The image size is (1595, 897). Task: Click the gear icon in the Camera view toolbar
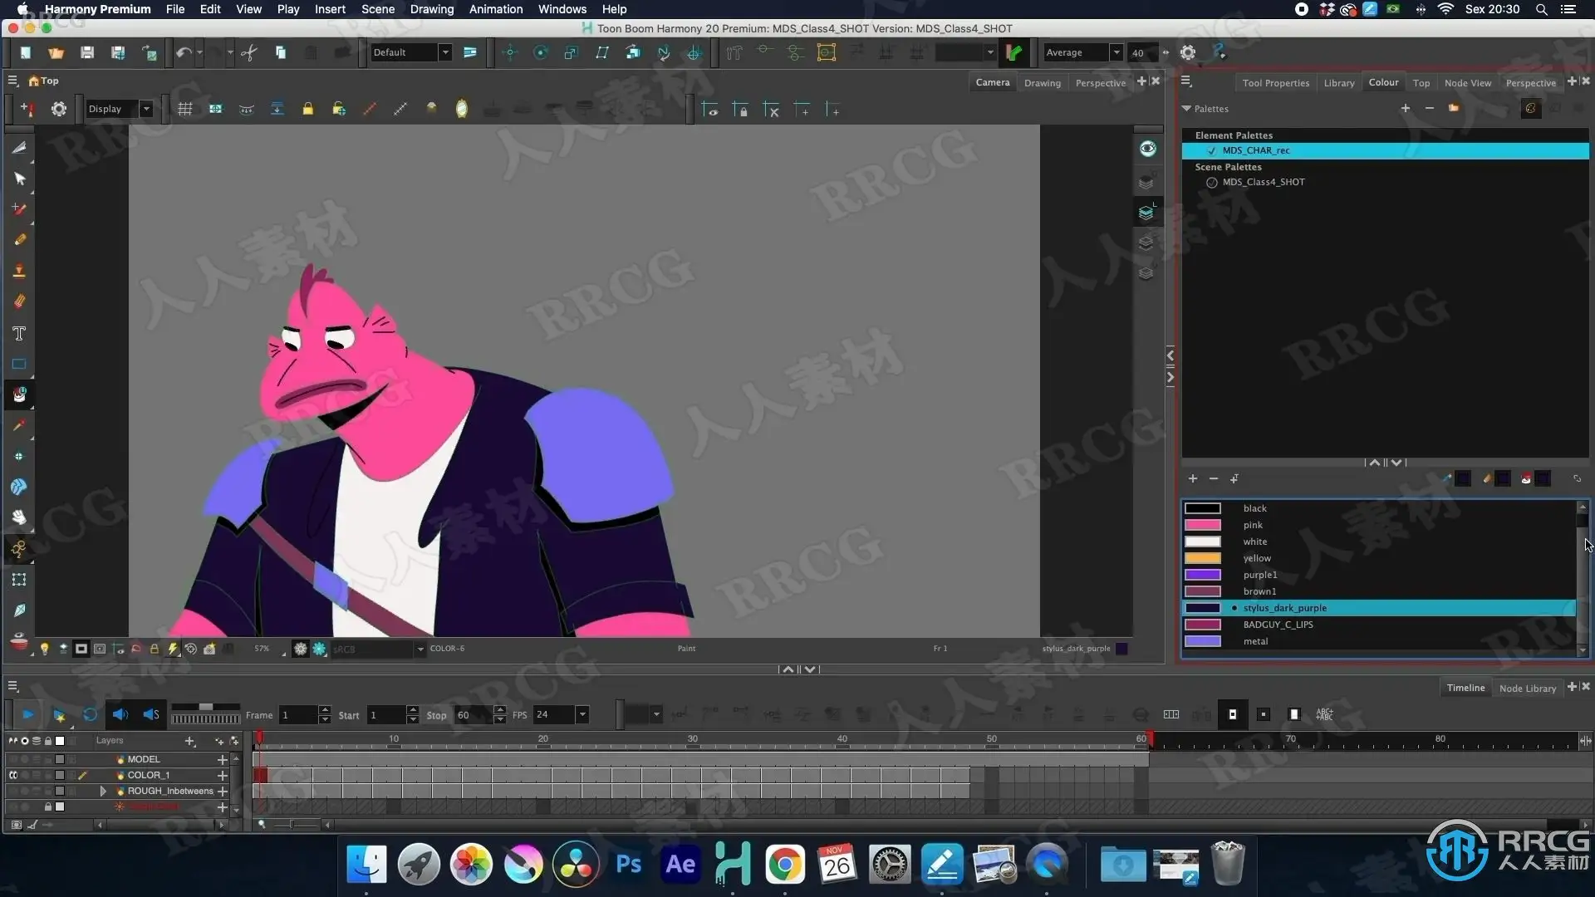pos(58,109)
